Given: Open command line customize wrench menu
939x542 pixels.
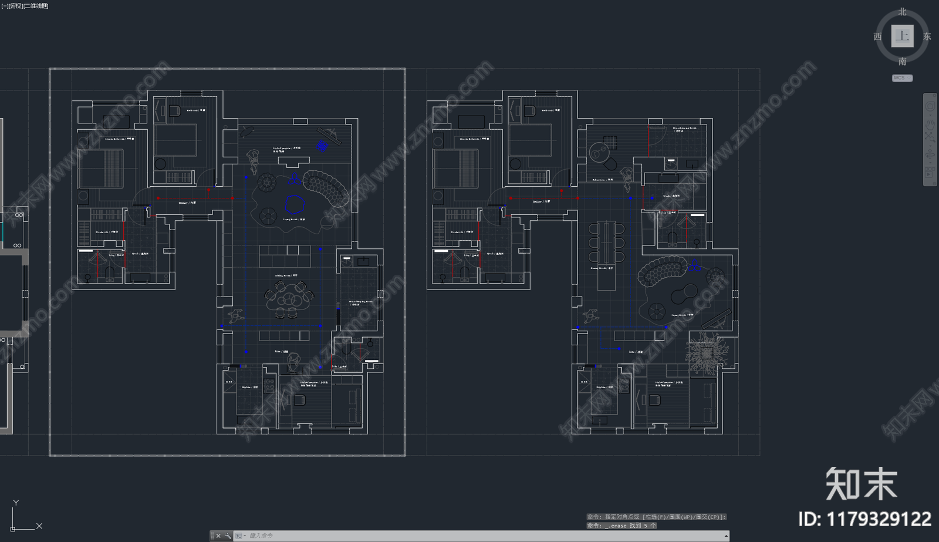Looking at the screenshot, I should pyautogui.click(x=228, y=536).
